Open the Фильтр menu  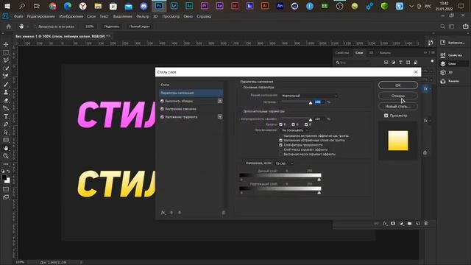pyautogui.click(x=143, y=16)
